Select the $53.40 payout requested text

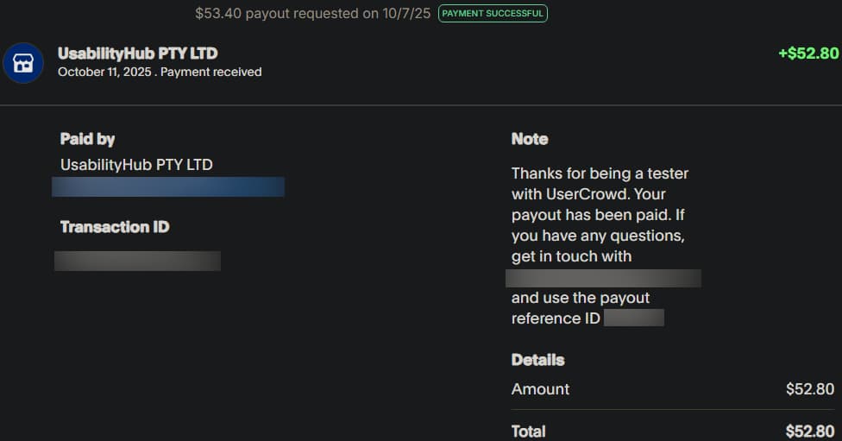click(x=312, y=13)
